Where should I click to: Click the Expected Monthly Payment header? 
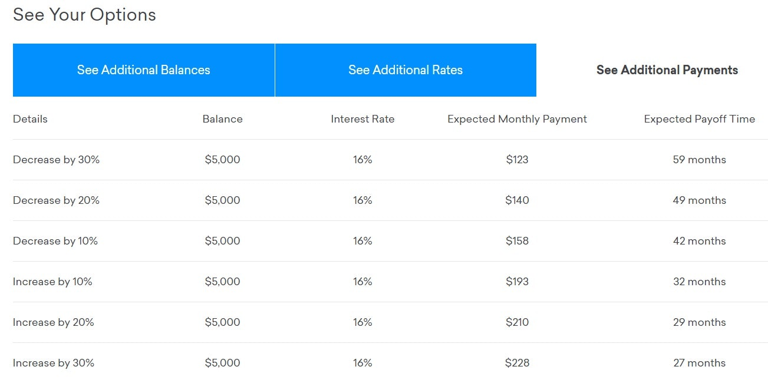(517, 119)
